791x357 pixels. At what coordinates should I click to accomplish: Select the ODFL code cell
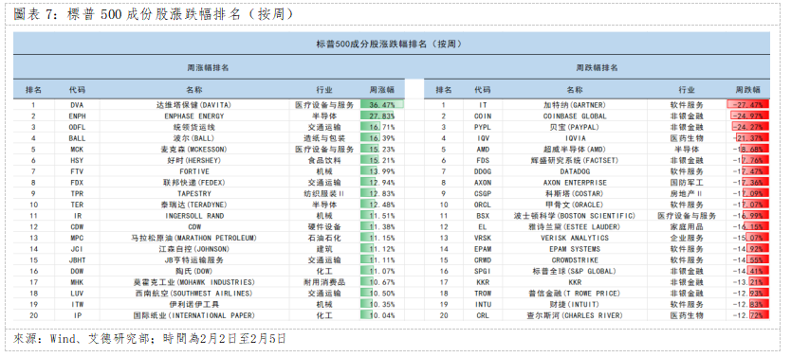(x=77, y=128)
